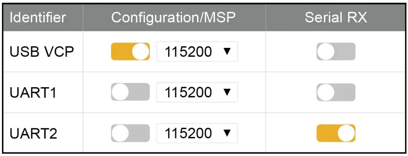Enable the UART2 Configuration/MSP toggle
The width and height of the screenshot is (408, 156).
pyautogui.click(x=130, y=134)
